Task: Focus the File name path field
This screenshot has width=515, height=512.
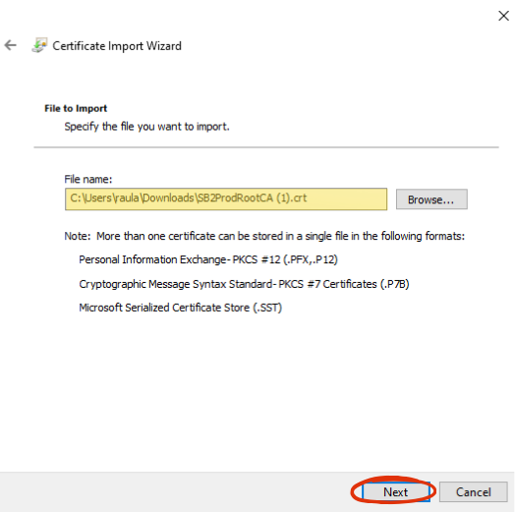Action: point(226,199)
